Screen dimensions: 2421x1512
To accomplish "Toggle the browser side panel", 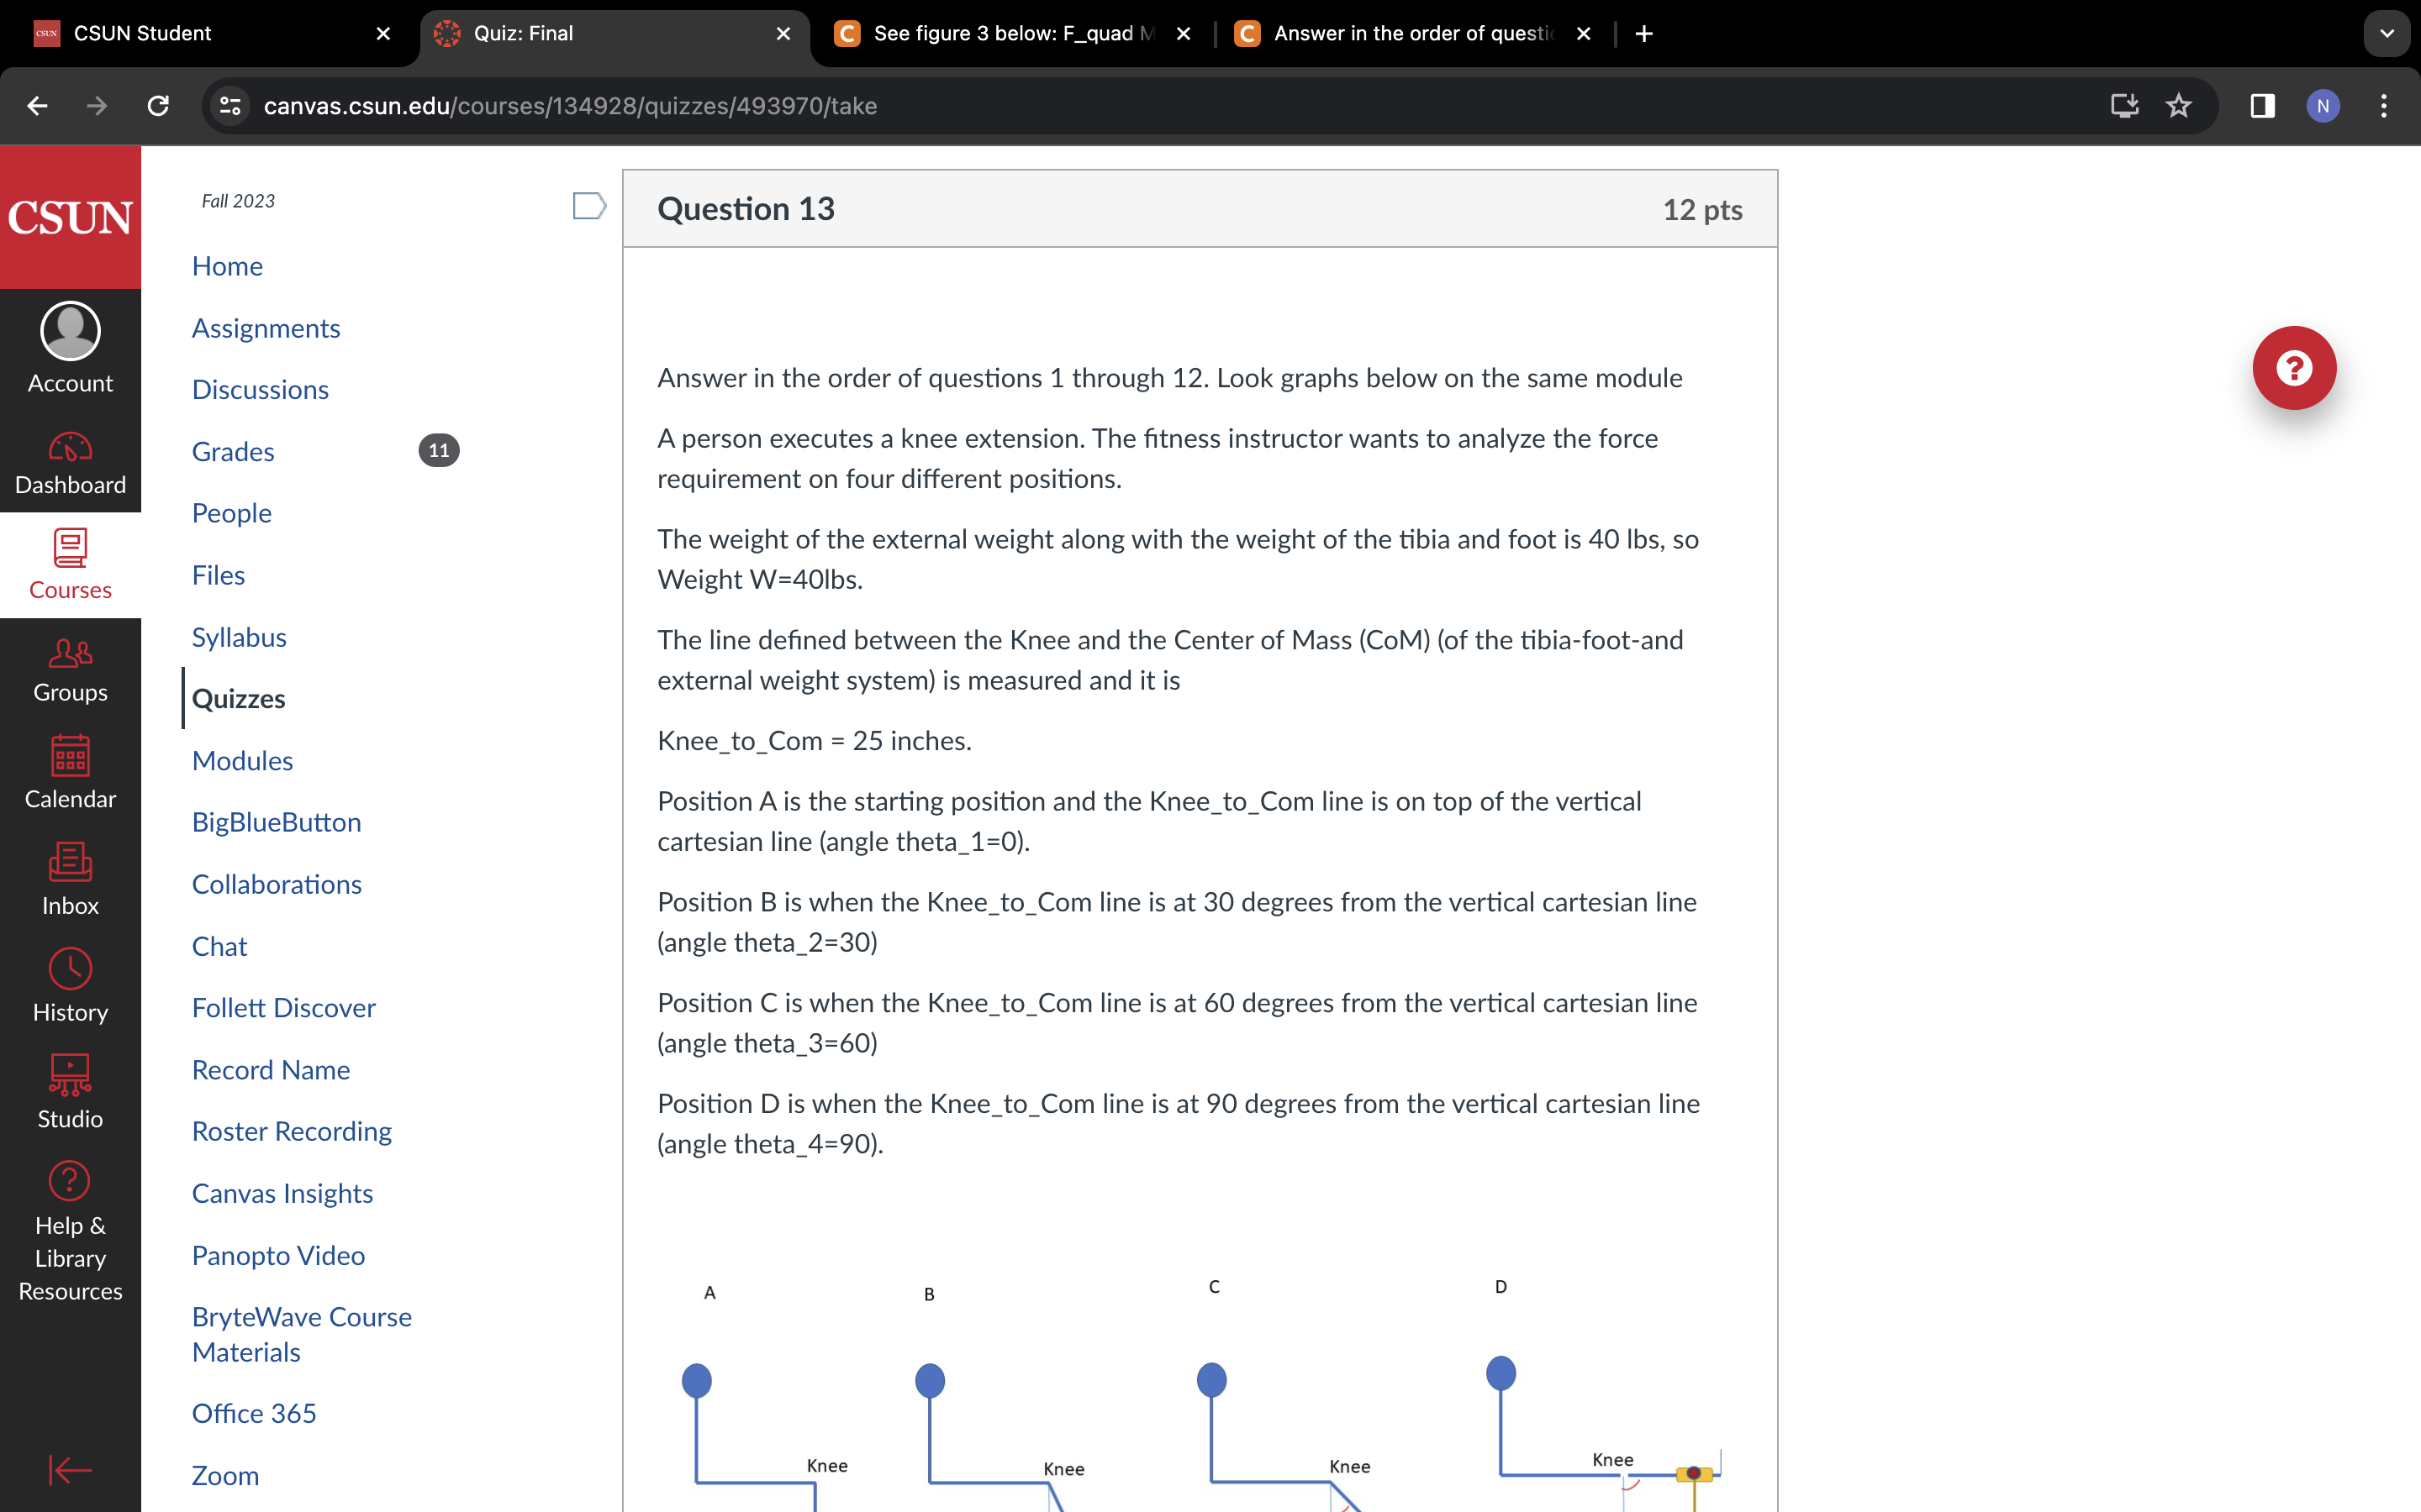I will (2262, 106).
